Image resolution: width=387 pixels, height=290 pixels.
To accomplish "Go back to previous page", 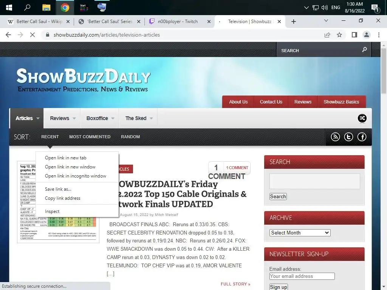I will [x=8, y=35].
